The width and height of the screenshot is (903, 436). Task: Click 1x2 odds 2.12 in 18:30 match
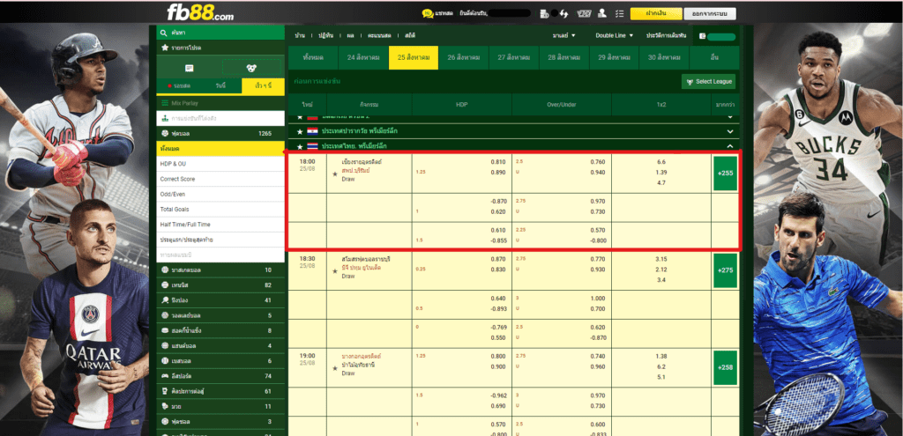[x=661, y=270]
